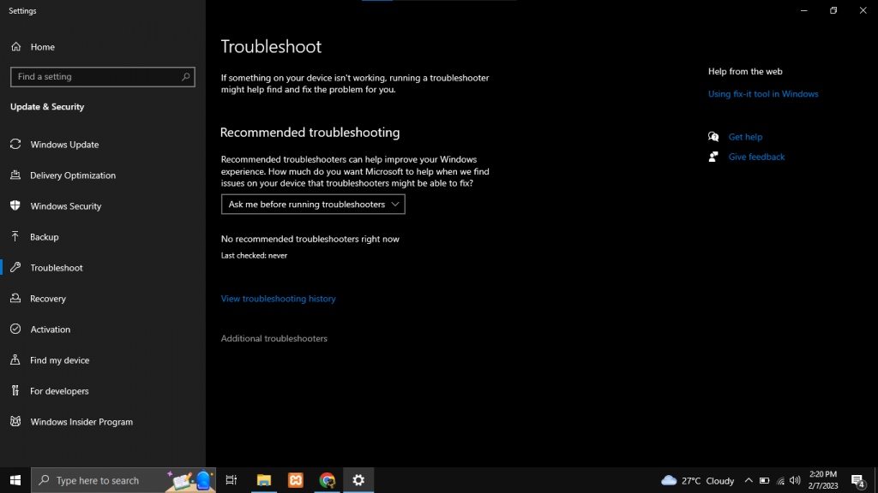Image resolution: width=878 pixels, height=493 pixels.
Task: Select Windows Security in the sidebar
Action: 65,205
